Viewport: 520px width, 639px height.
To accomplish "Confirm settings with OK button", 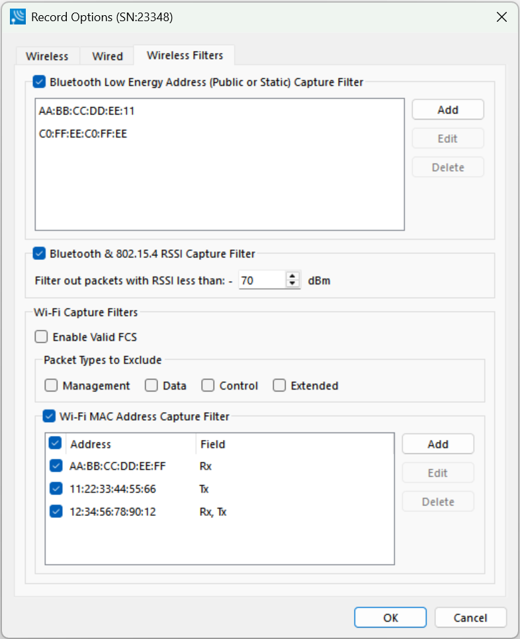I will pos(390,618).
